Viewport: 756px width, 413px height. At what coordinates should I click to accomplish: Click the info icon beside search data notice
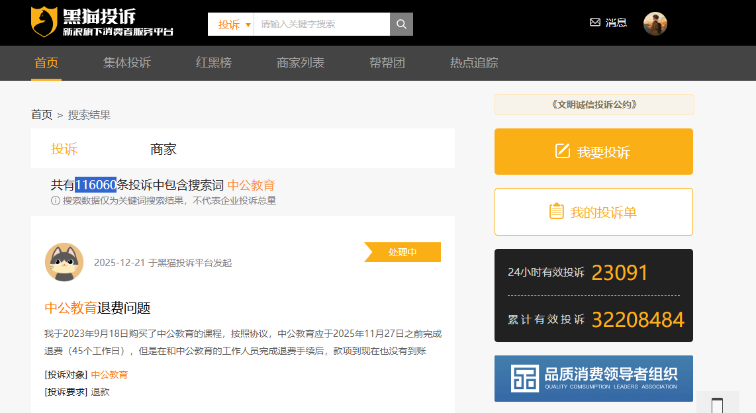[x=56, y=201]
